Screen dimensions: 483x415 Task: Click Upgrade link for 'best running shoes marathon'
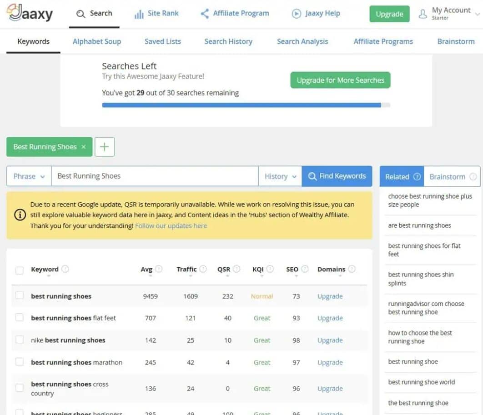[x=330, y=362]
